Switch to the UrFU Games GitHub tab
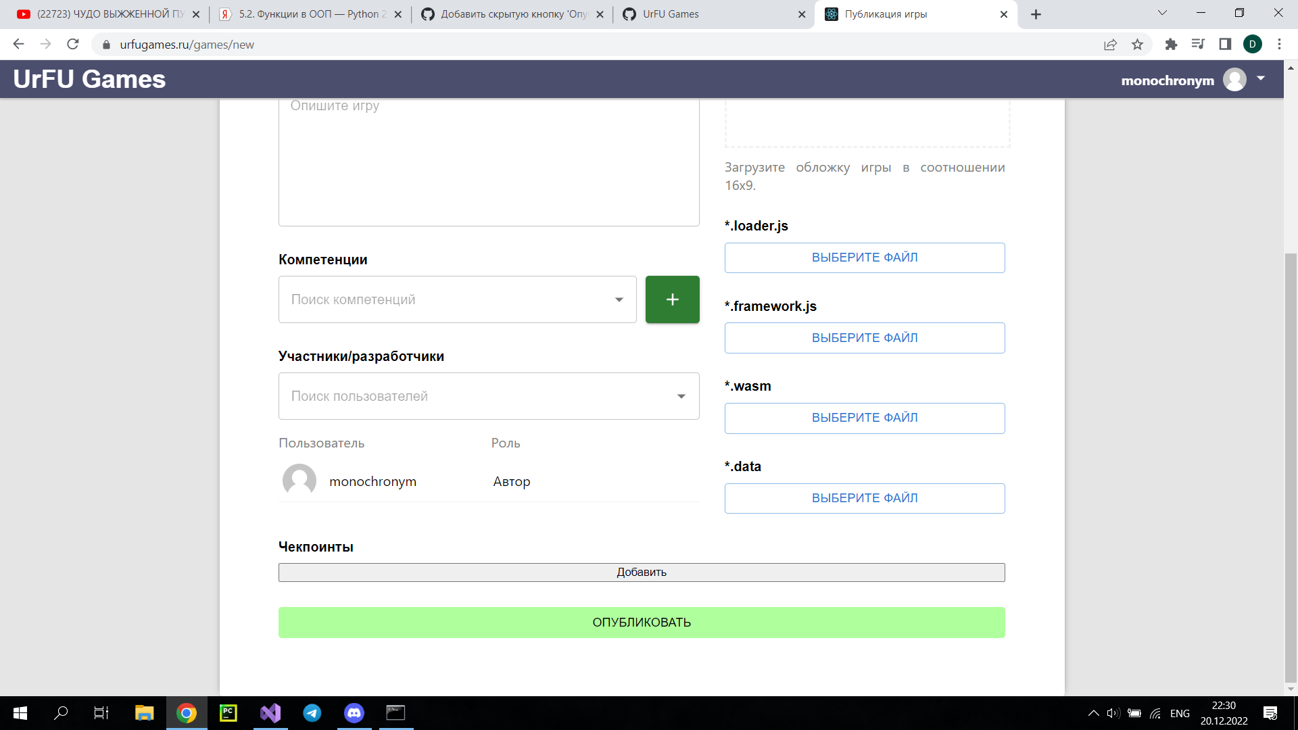The image size is (1298, 730). pos(710,14)
